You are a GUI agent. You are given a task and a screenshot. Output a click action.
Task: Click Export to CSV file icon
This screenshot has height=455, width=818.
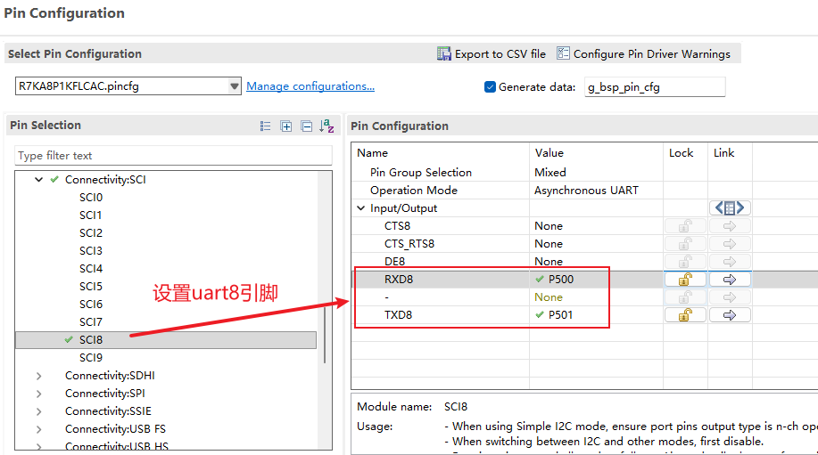click(444, 53)
